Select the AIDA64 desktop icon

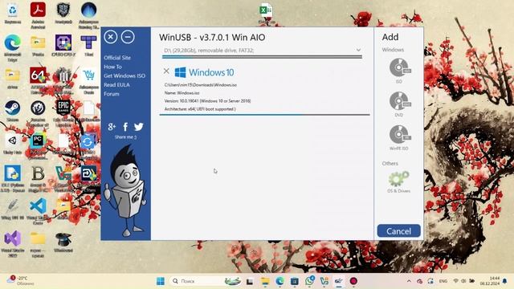[x=38, y=80]
